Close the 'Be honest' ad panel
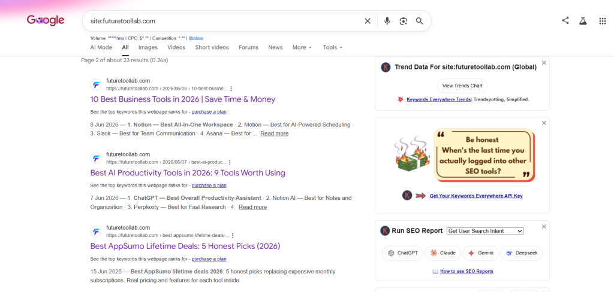The height and width of the screenshot is (292, 614). 543,123
